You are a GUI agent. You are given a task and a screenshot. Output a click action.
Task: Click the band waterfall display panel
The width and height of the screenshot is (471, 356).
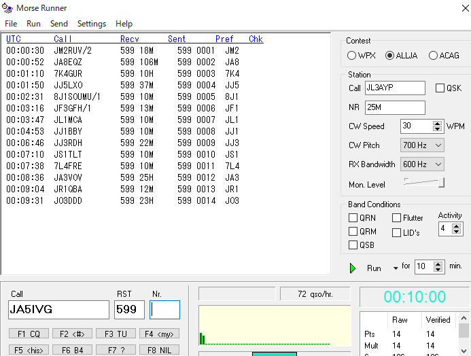[x=275, y=326]
